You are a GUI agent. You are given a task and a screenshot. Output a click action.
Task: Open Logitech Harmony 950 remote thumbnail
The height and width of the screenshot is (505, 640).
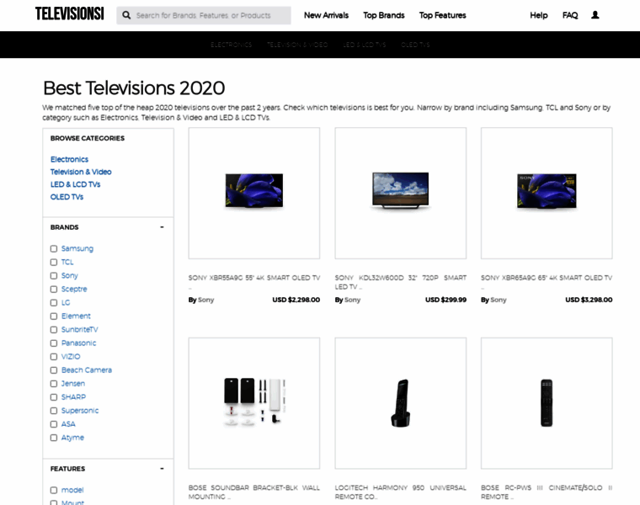(x=400, y=403)
